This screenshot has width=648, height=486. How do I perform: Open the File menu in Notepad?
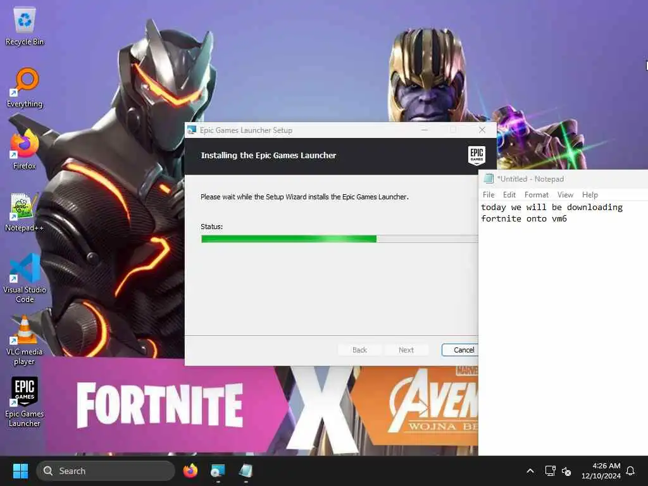[x=489, y=195]
